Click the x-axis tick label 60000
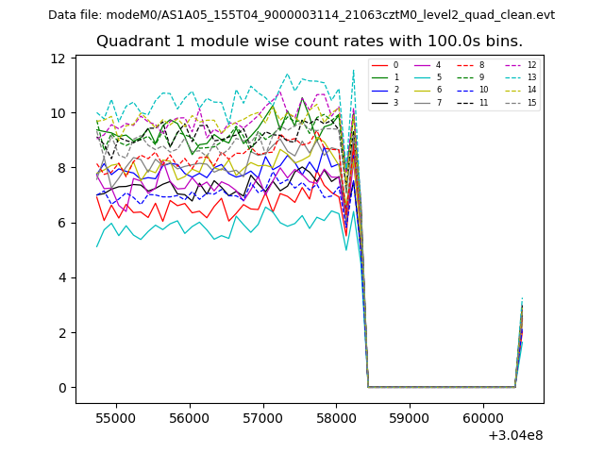Screen dimensions: 604x453 point(483,416)
